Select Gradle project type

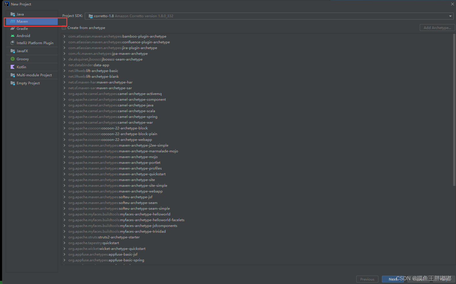click(32, 29)
